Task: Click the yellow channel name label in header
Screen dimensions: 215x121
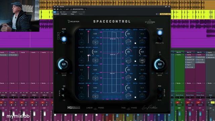Action: click(x=165, y=14)
